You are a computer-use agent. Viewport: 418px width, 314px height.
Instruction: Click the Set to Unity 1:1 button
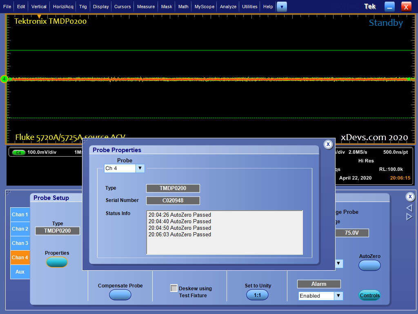point(257,295)
